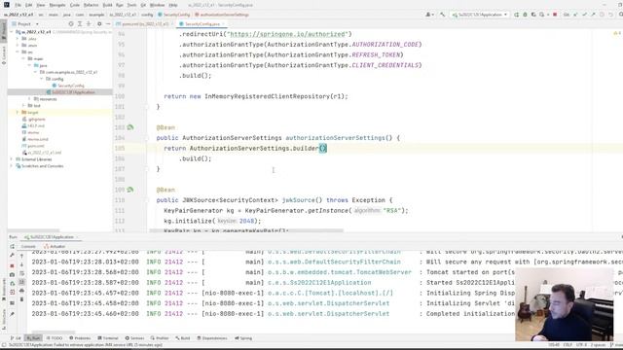Expand the resources folder

pos(29,99)
